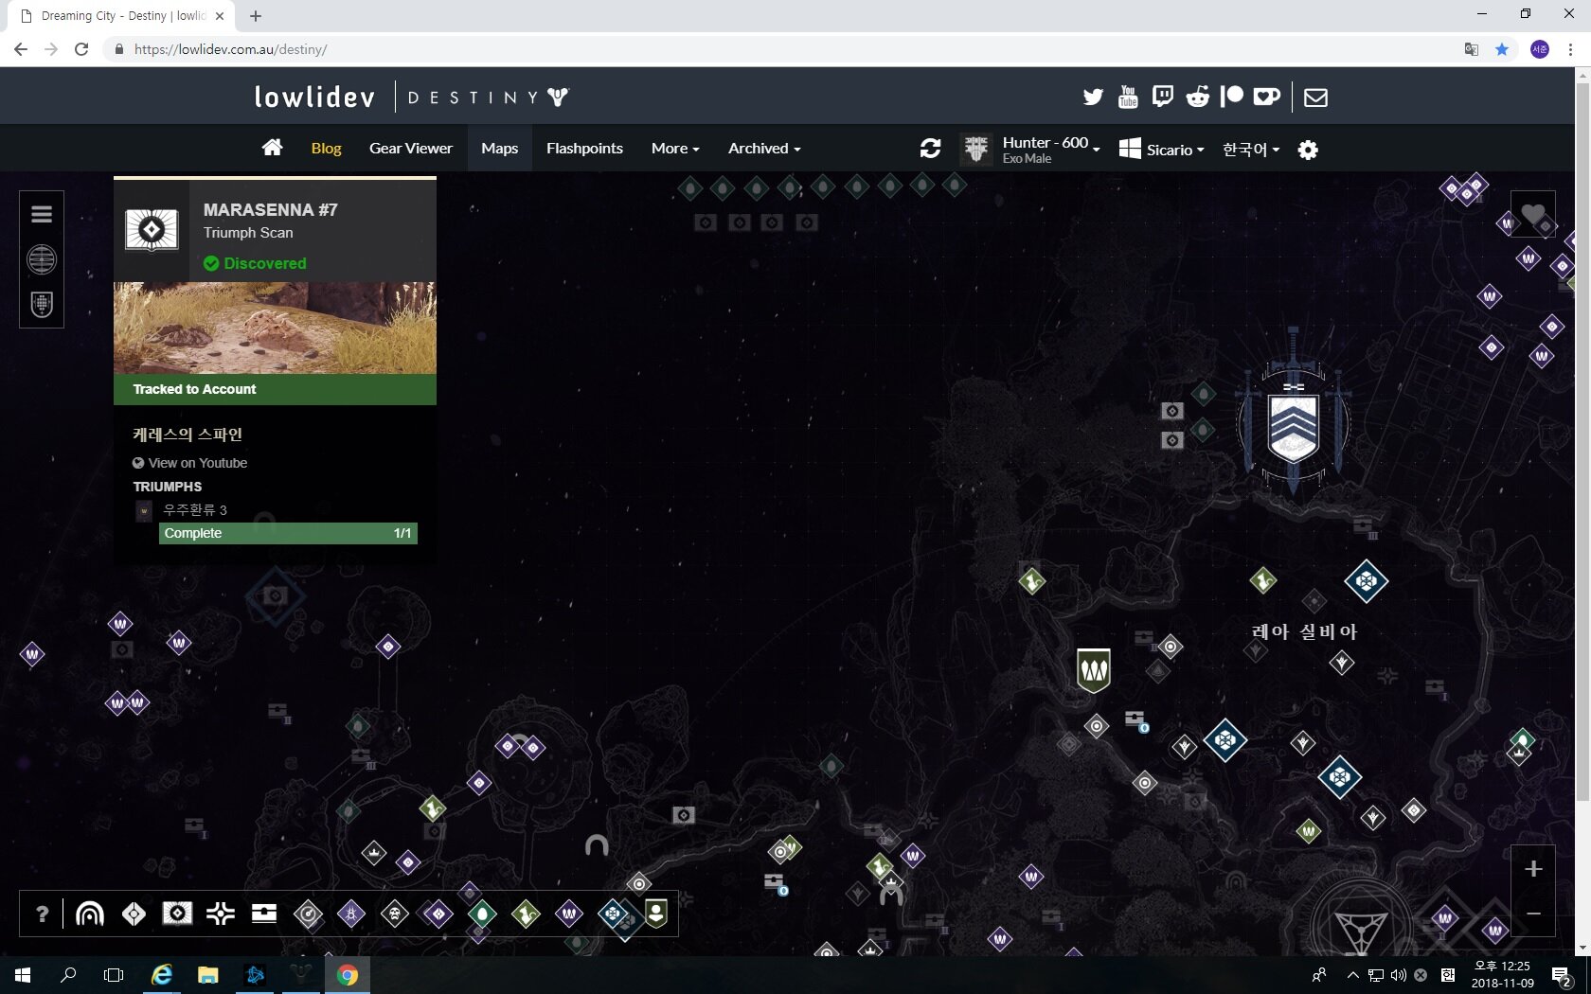Toggle region chest diamond filter
This screenshot has height=994, width=1591.
point(134,914)
